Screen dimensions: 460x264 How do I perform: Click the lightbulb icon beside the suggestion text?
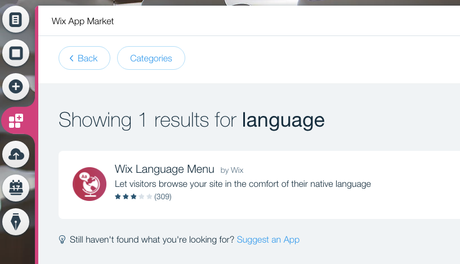click(62, 240)
